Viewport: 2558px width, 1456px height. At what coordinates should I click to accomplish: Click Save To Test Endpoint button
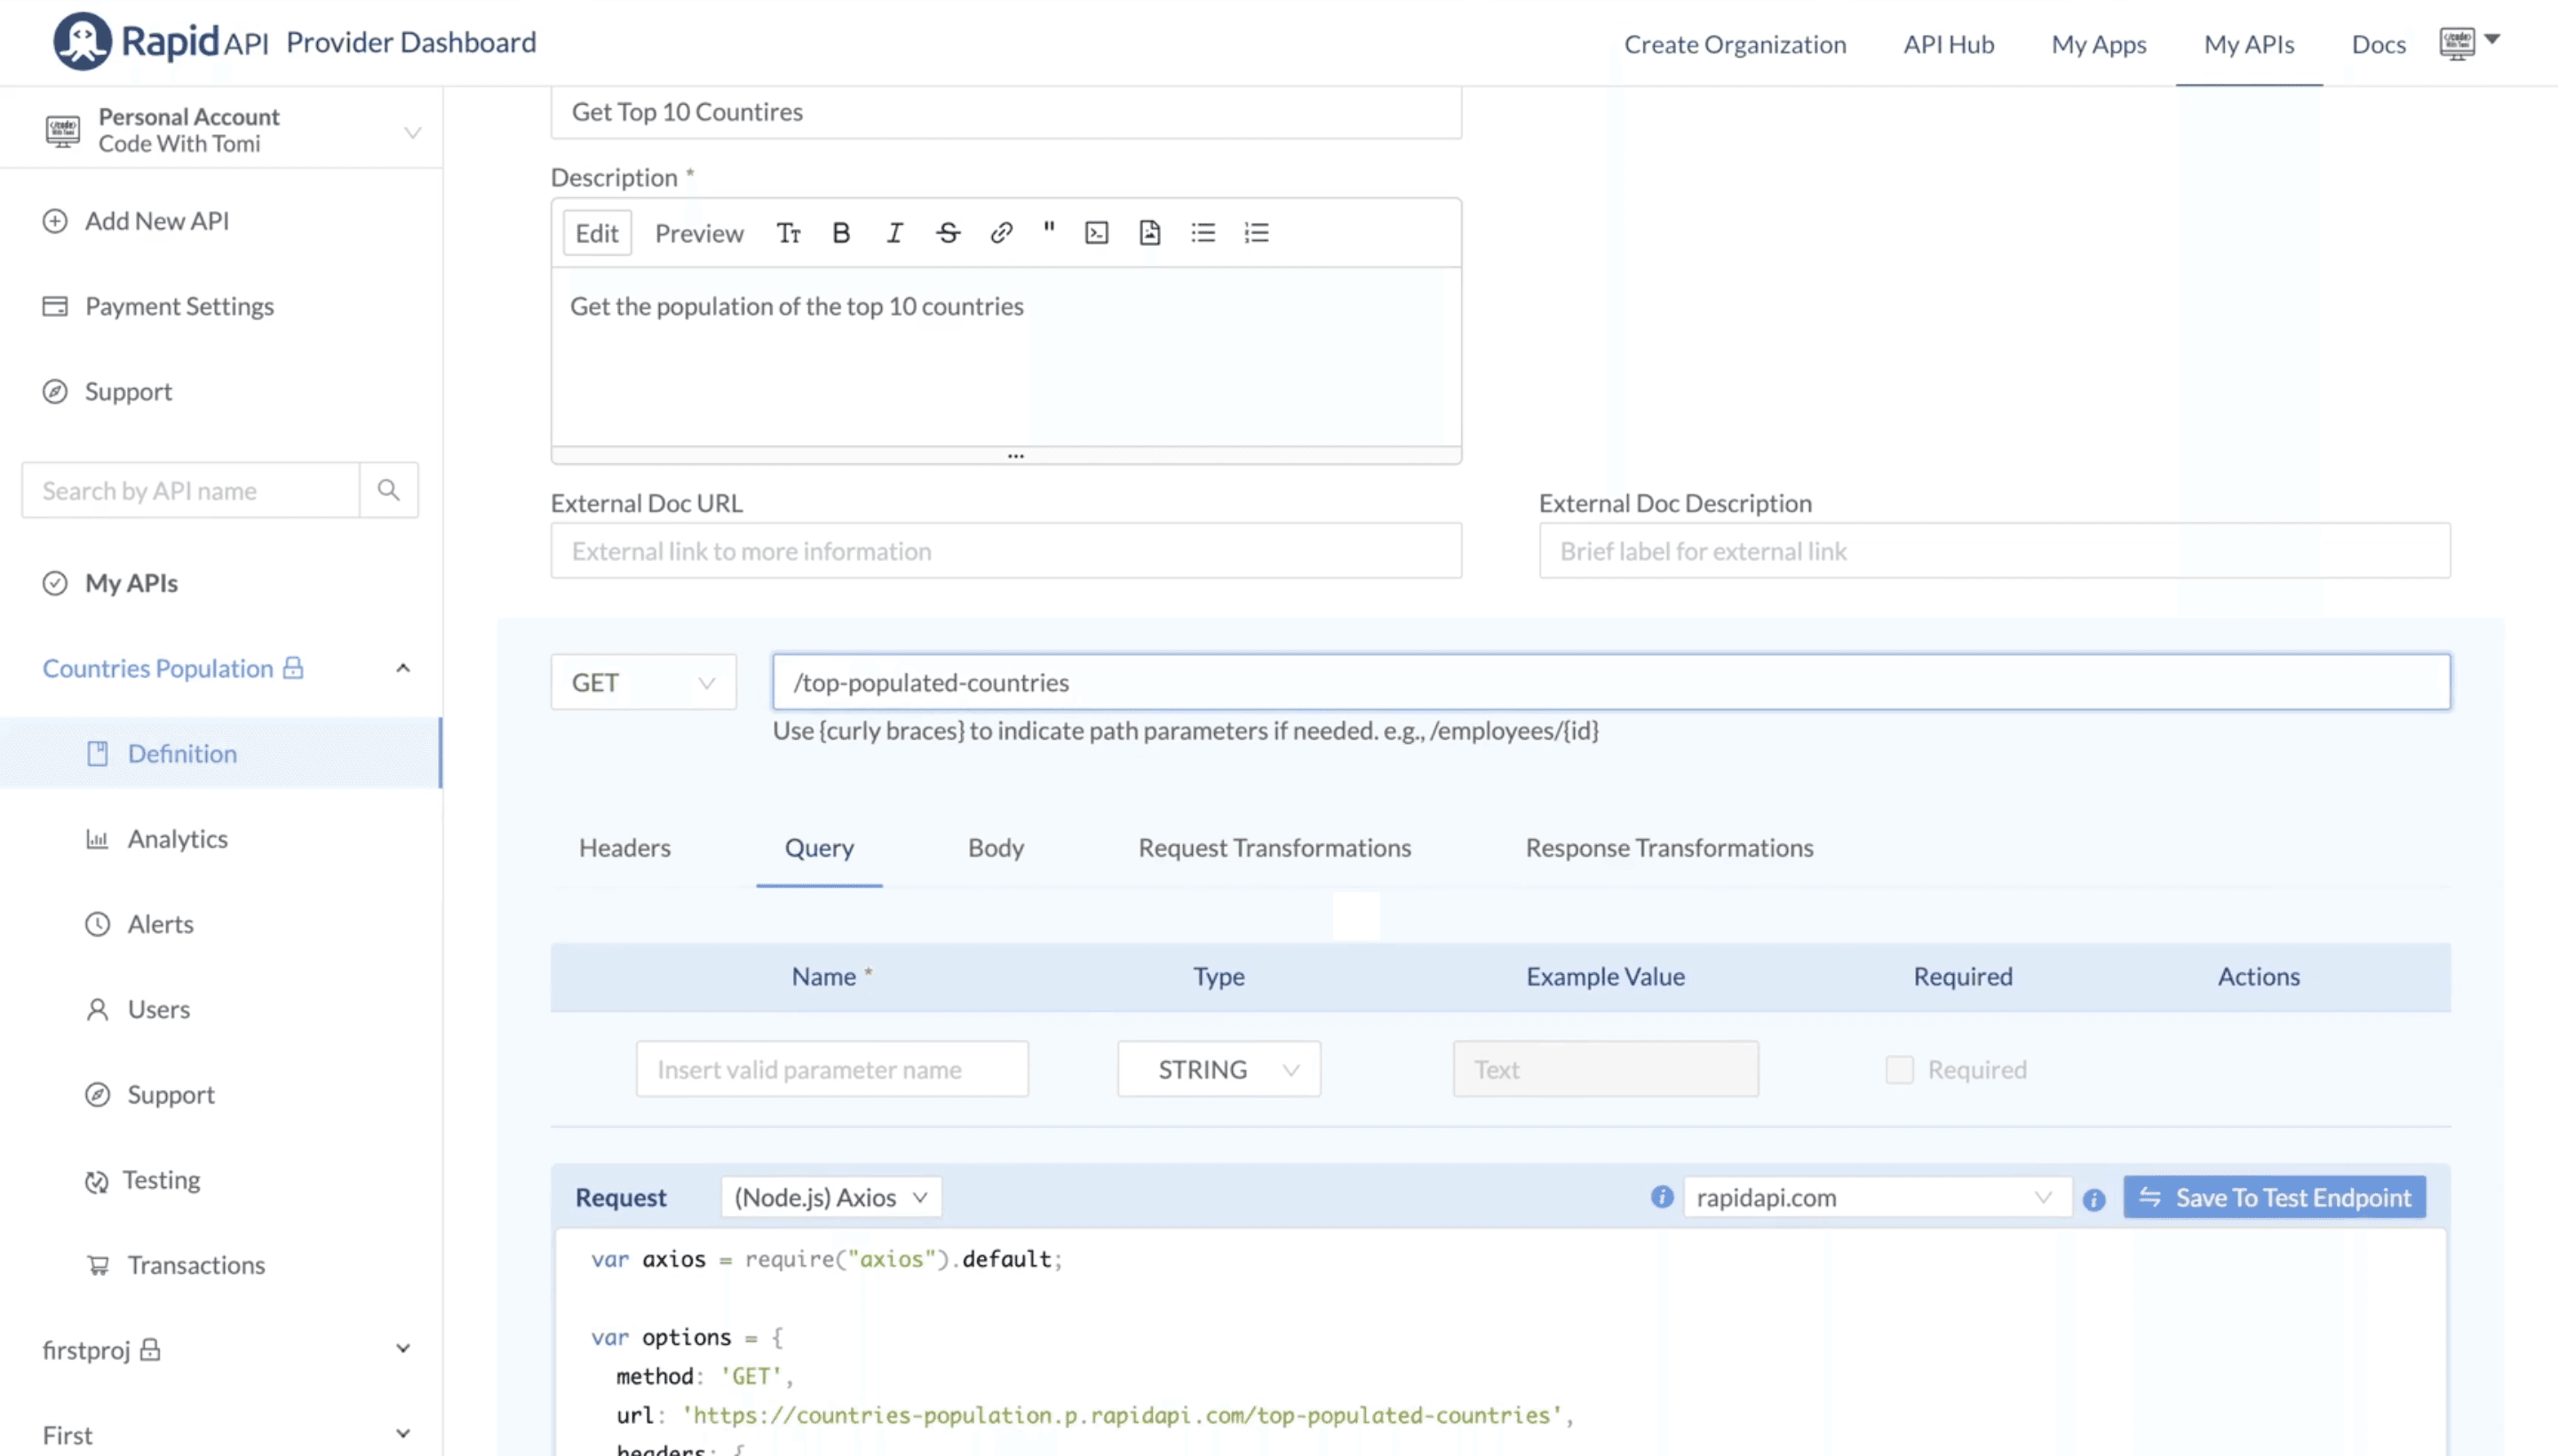2274,1197
